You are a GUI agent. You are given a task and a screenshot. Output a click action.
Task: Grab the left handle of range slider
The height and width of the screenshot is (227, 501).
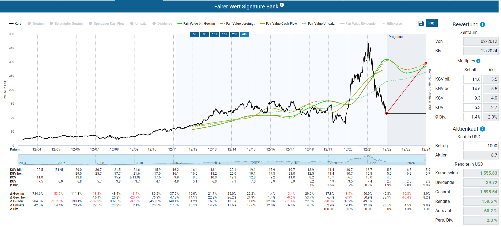pos(18,160)
